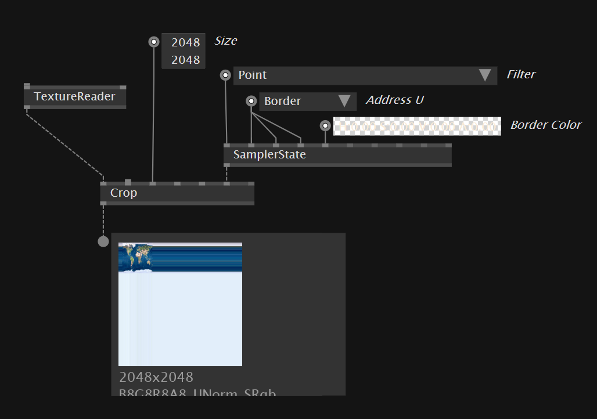Open the Filter dropdown showing Point
This screenshot has height=419, width=597.
click(365, 75)
